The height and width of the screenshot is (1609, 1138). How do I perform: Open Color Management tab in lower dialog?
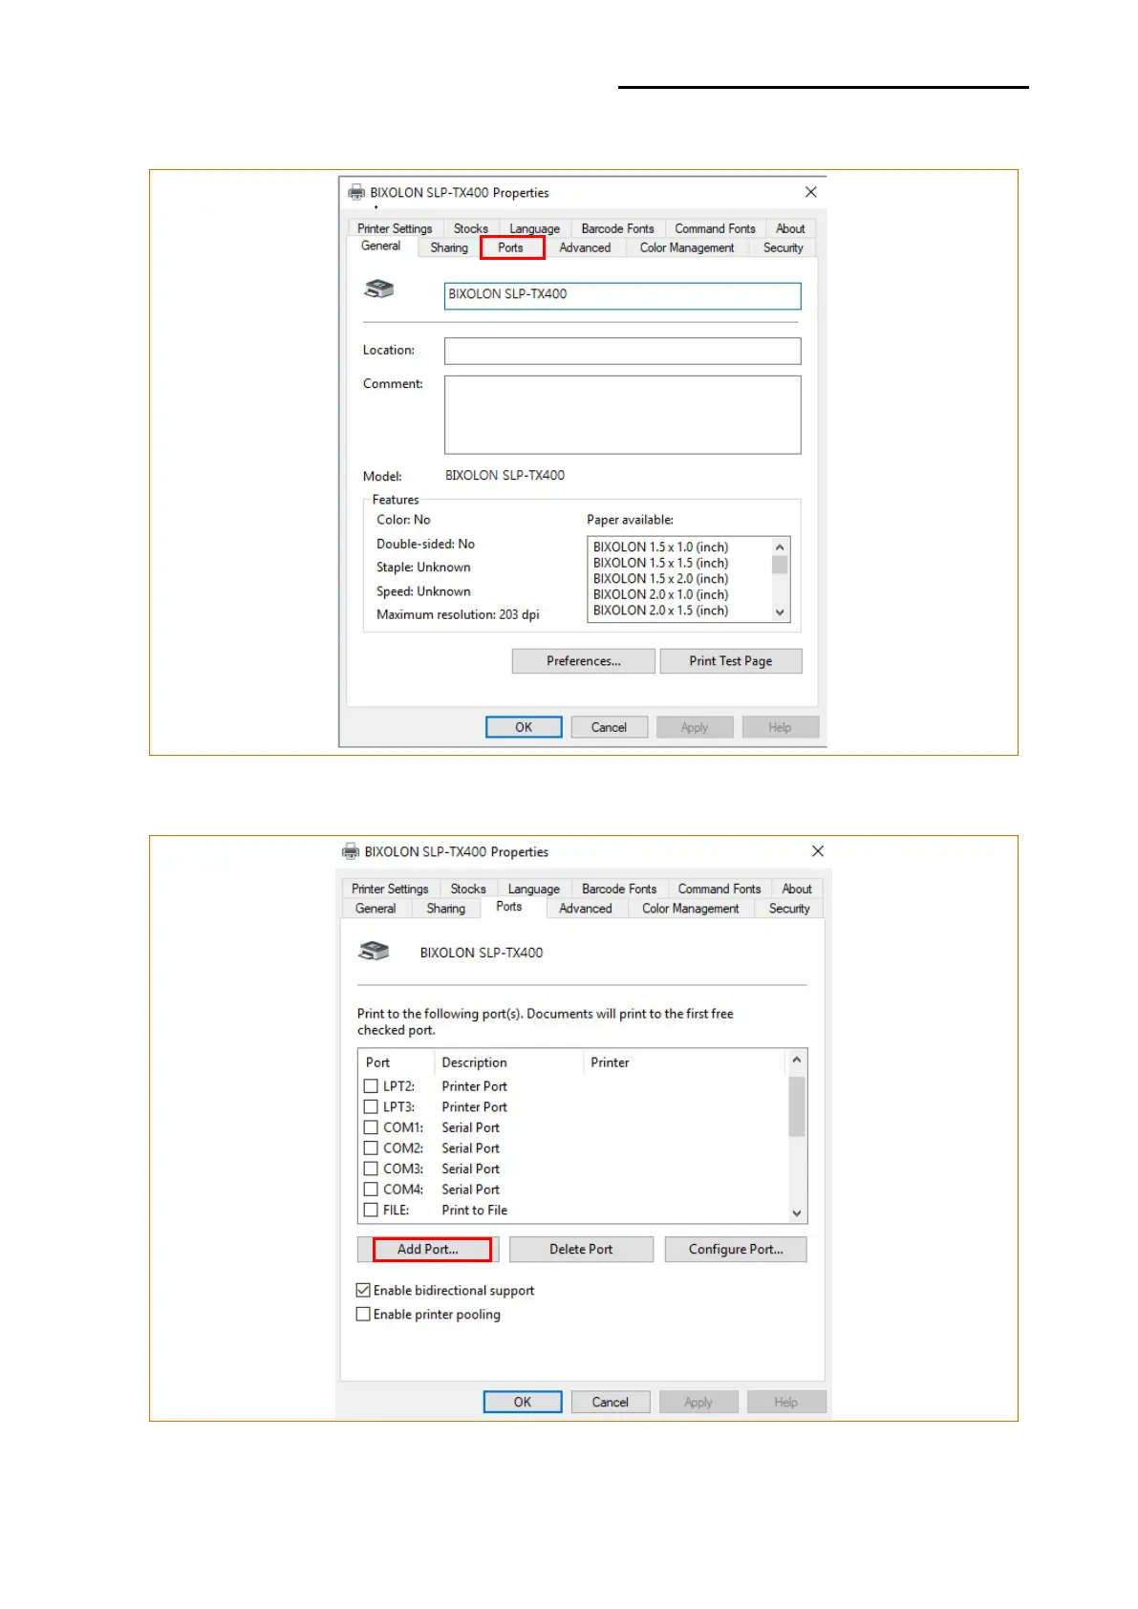point(691,909)
